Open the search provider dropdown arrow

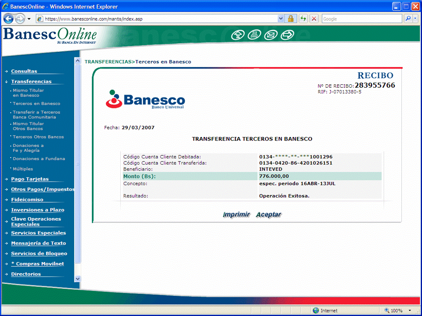(415, 19)
